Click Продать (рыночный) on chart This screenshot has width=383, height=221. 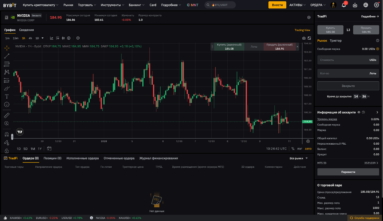[x=280, y=47]
